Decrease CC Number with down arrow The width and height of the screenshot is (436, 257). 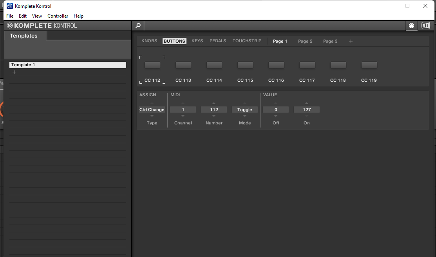pos(214,116)
